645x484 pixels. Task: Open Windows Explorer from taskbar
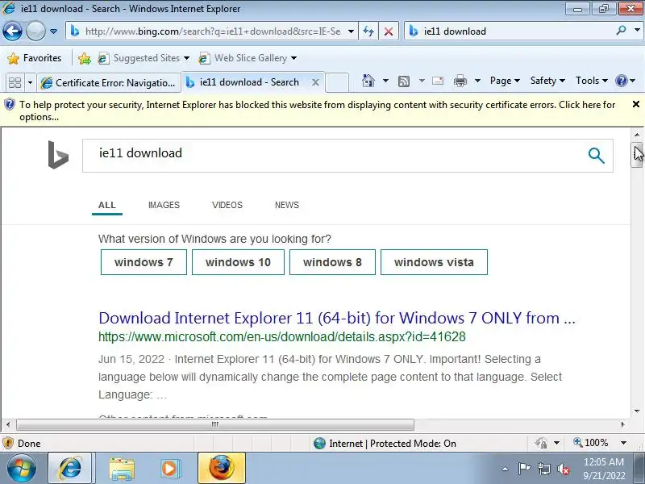point(122,469)
